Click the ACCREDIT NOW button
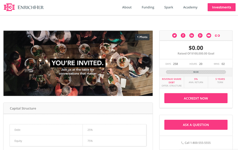The height and width of the screenshot is (150, 238). (196, 98)
